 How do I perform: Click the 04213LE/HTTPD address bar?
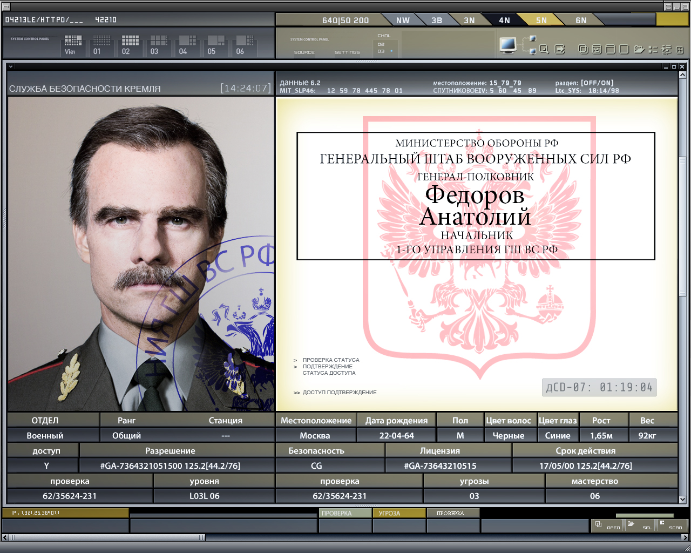tap(139, 19)
